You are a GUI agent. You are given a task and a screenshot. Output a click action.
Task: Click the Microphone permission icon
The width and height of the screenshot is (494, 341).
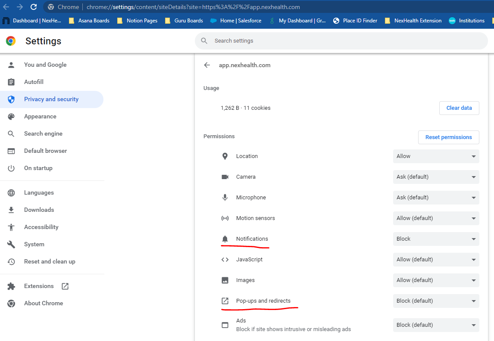click(x=225, y=198)
